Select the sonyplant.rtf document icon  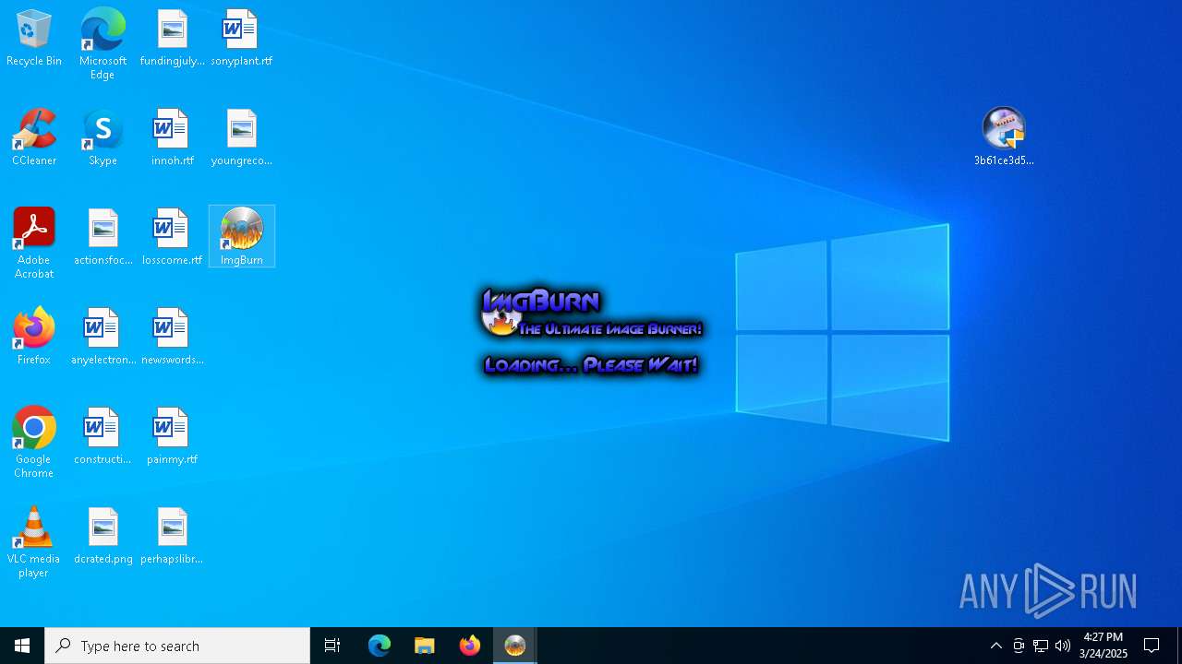point(241,39)
